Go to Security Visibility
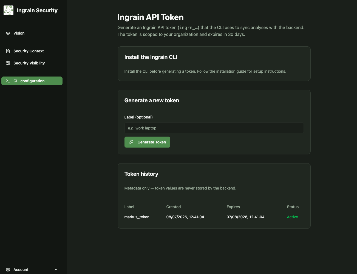 [x=32, y=63]
